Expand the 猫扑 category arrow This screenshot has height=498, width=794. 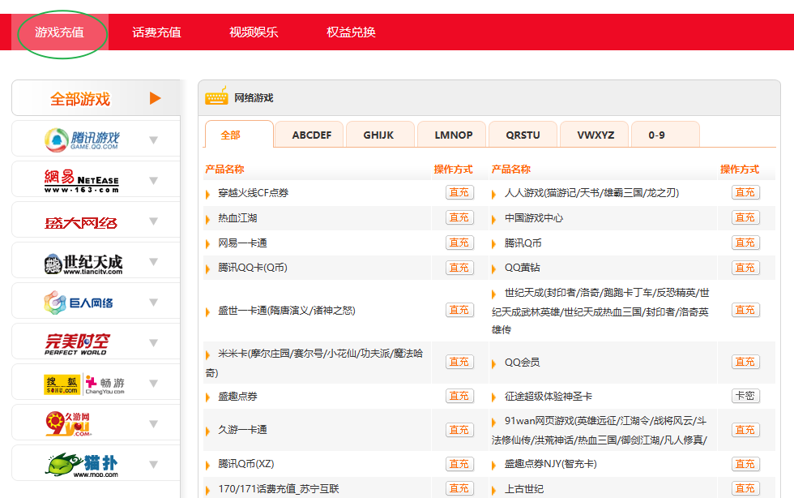(x=154, y=465)
